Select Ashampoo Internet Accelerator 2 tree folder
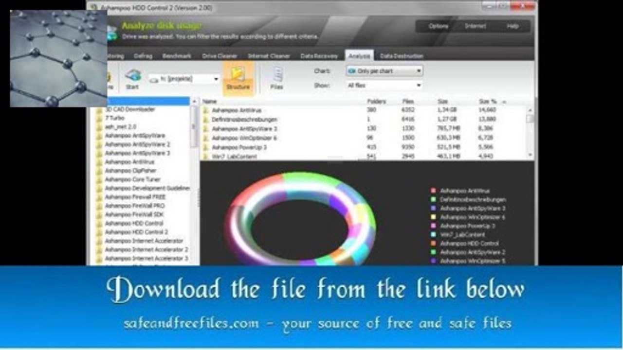 [x=146, y=249]
